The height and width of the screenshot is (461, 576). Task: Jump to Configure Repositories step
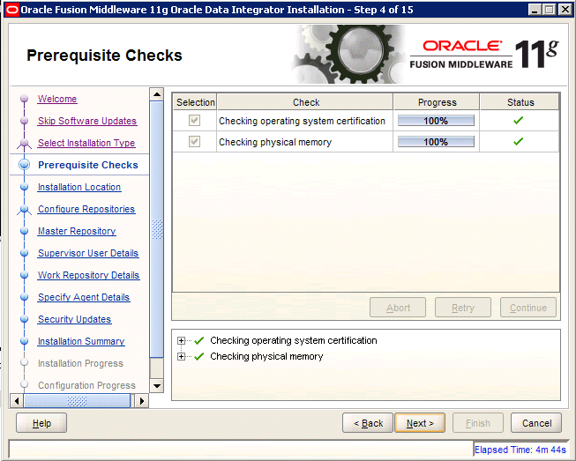(86, 209)
